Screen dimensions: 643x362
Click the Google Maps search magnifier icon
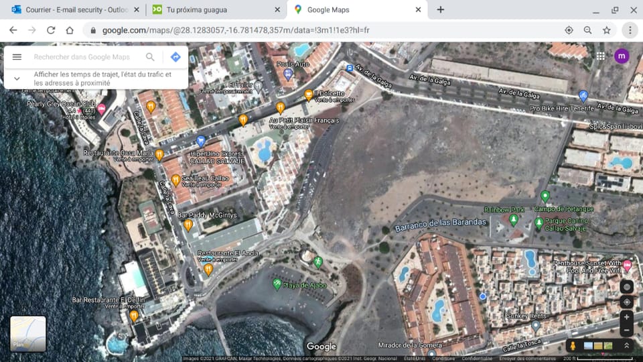(x=150, y=57)
